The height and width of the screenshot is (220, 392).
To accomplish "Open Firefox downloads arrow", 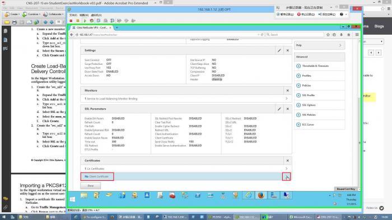I will click(x=341, y=35).
